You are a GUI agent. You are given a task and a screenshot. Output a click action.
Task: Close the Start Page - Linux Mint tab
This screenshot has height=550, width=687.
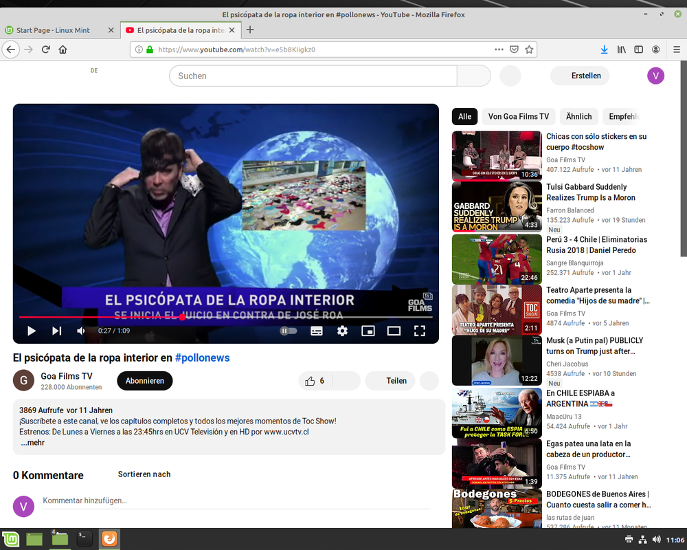coord(111,30)
